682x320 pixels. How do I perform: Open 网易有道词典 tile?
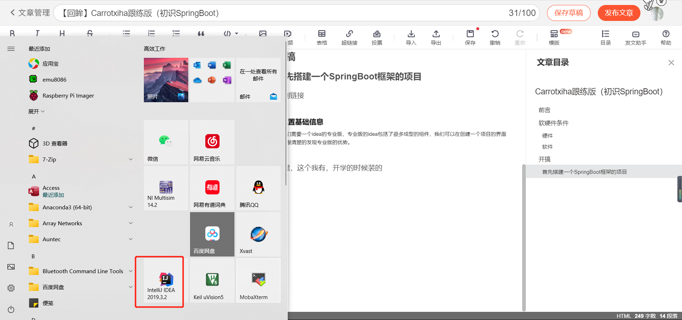coord(212,188)
